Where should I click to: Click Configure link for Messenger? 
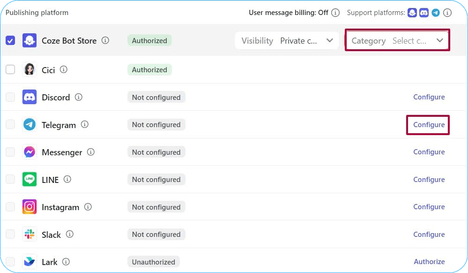tap(429, 152)
